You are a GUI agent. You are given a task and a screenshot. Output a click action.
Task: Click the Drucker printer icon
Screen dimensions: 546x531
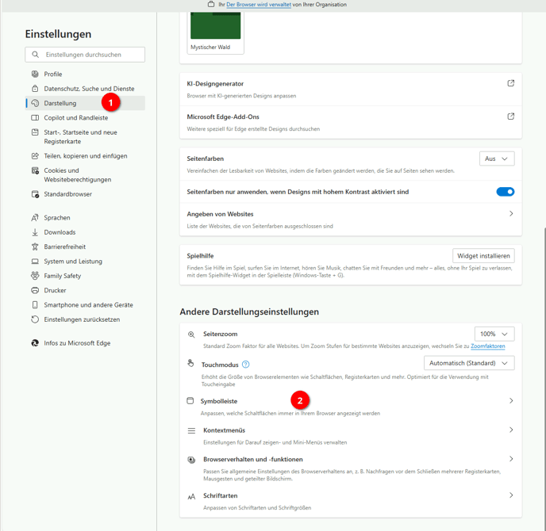pos(35,290)
